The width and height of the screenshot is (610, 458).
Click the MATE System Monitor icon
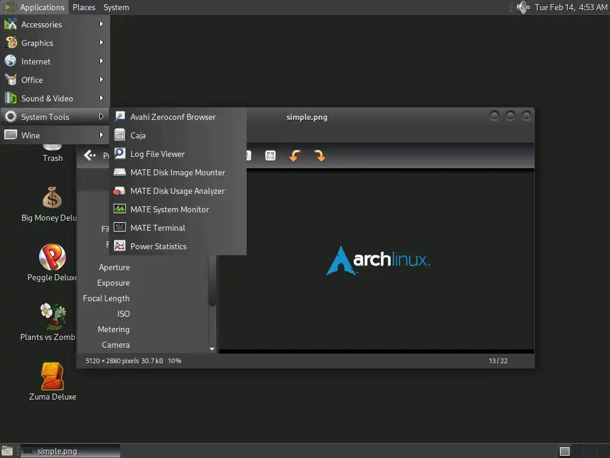click(120, 209)
